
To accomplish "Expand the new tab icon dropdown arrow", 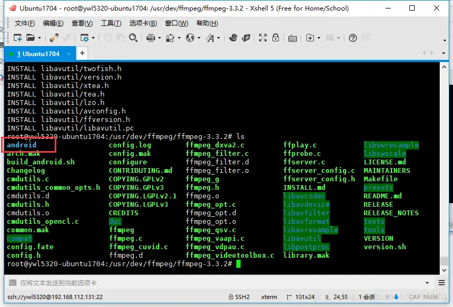I will pos(319,38).
